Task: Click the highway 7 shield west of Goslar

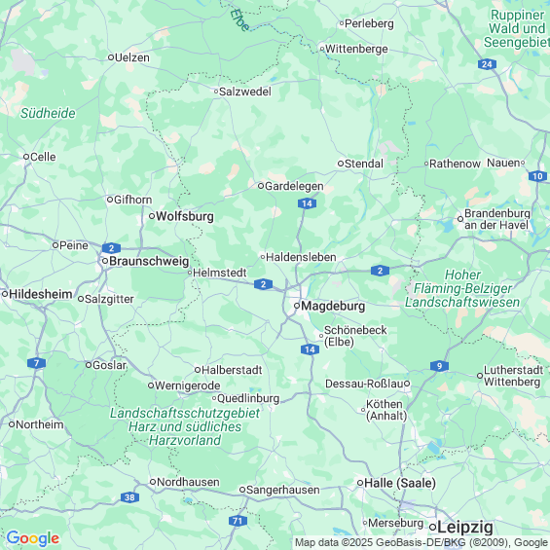Action: (x=36, y=363)
